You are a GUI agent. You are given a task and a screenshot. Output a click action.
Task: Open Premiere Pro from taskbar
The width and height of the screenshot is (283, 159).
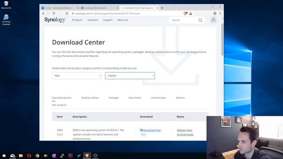coord(70,156)
